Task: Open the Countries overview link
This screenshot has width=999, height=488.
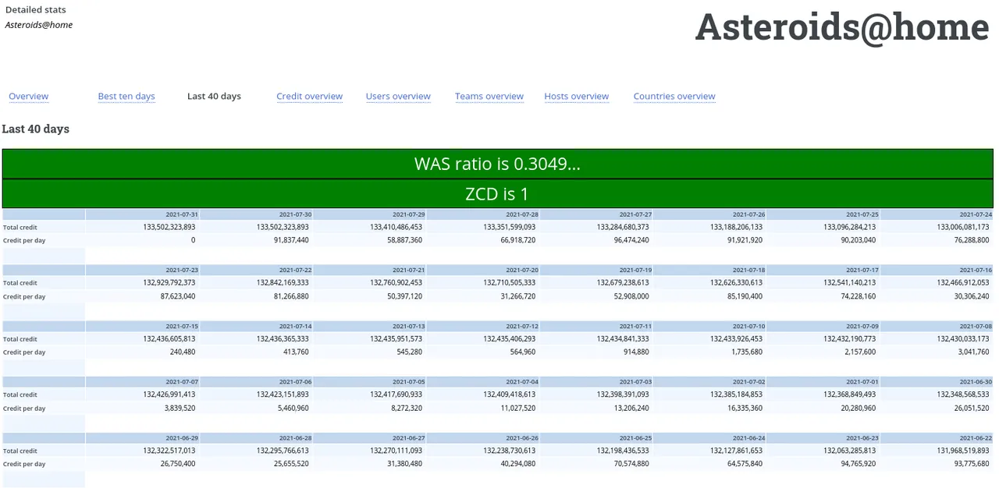Action: (674, 97)
